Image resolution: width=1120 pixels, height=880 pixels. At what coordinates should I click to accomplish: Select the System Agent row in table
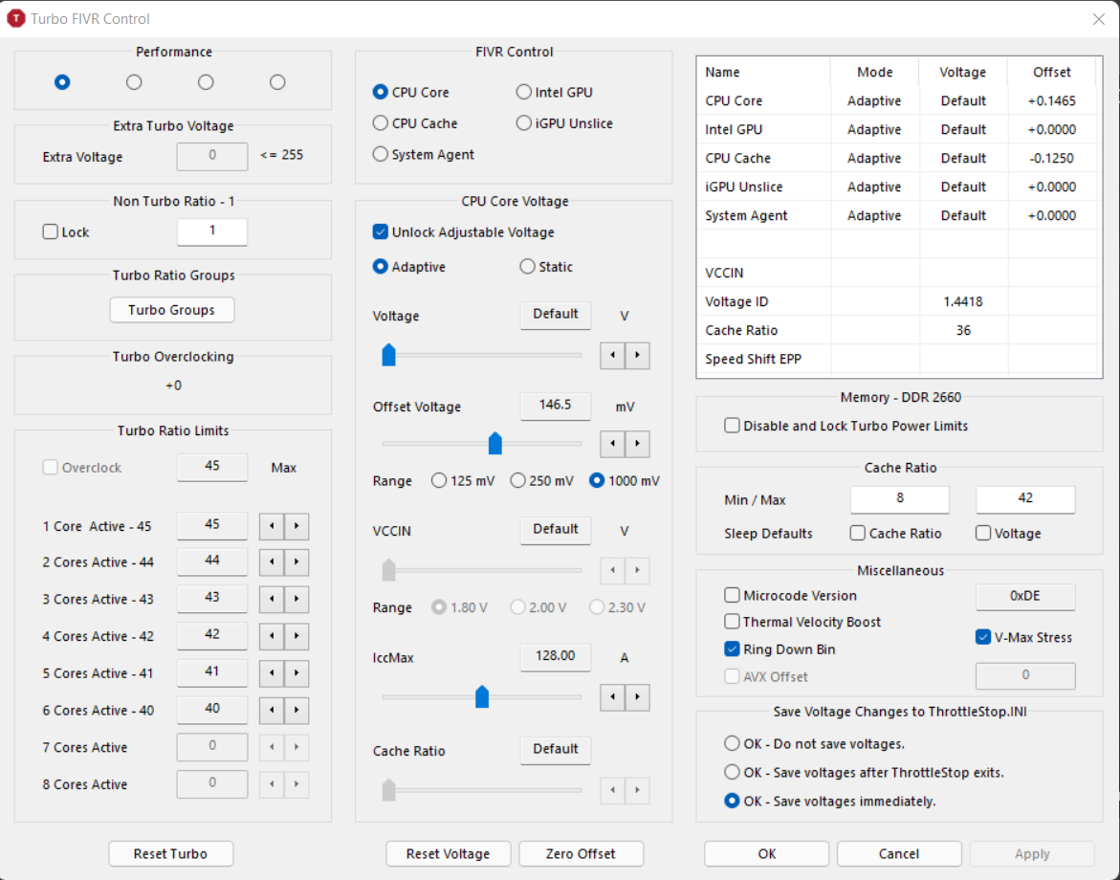point(746,215)
